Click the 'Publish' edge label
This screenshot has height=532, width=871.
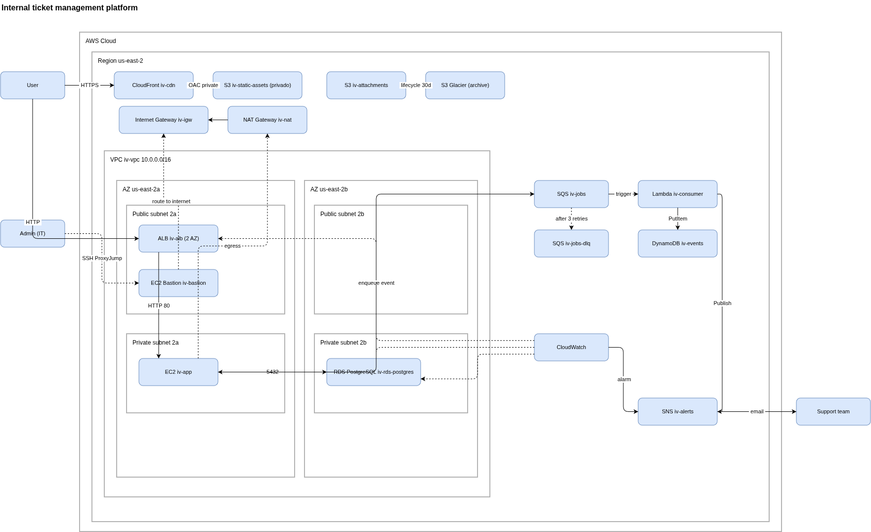pyautogui.click(x=722, y=303)
